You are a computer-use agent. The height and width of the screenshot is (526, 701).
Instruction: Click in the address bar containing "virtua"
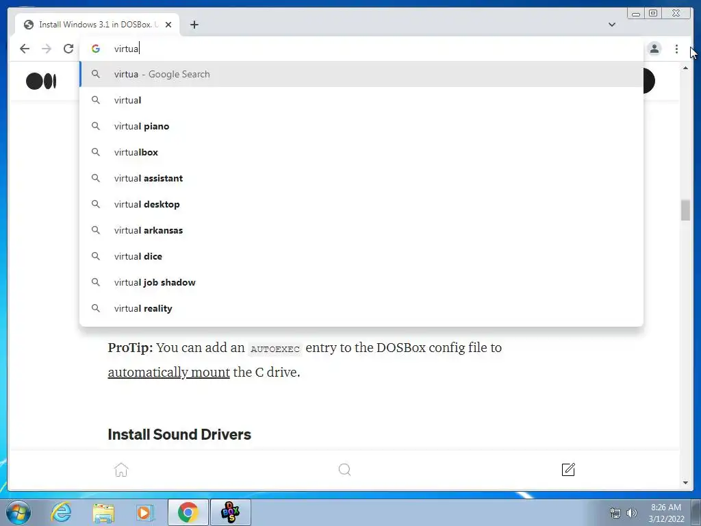pos(361,49)
